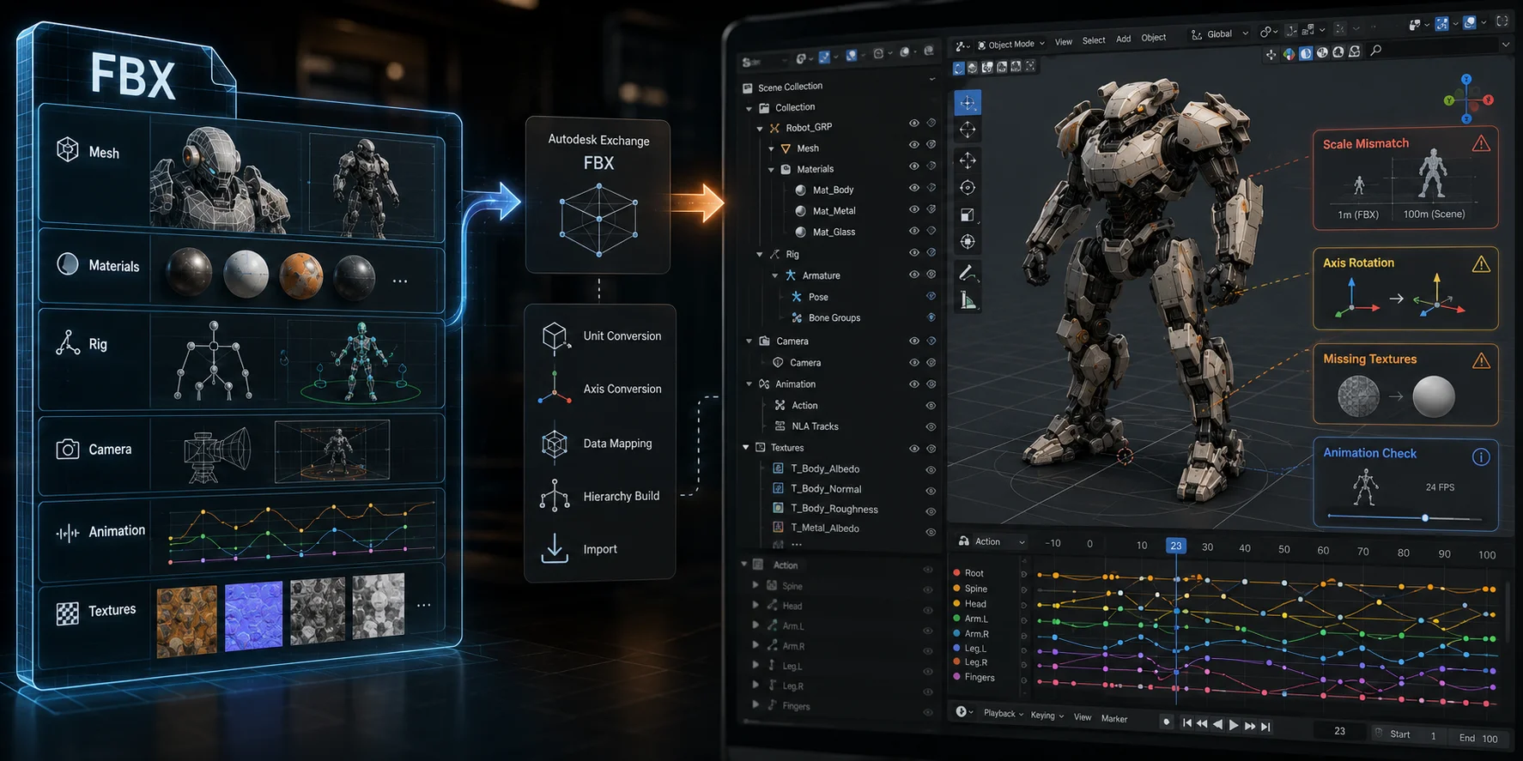Select the highlighted select-box tool in viewport toolbar

[x=968, y=103]
